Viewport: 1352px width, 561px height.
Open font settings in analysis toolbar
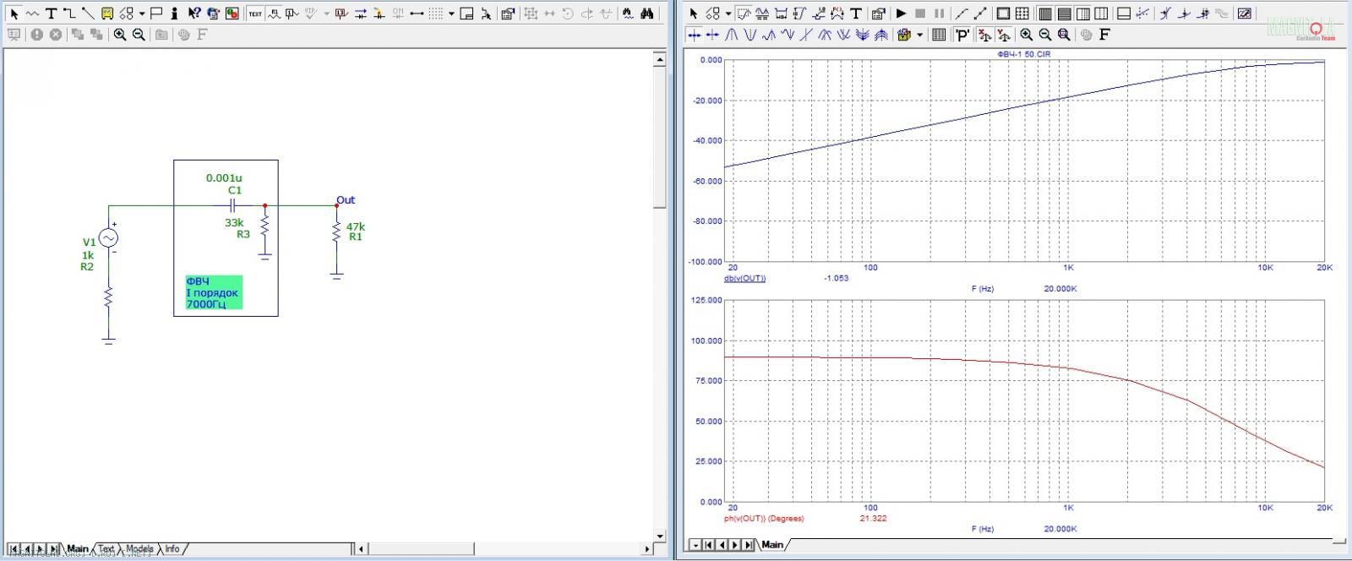pos(1104,35)
